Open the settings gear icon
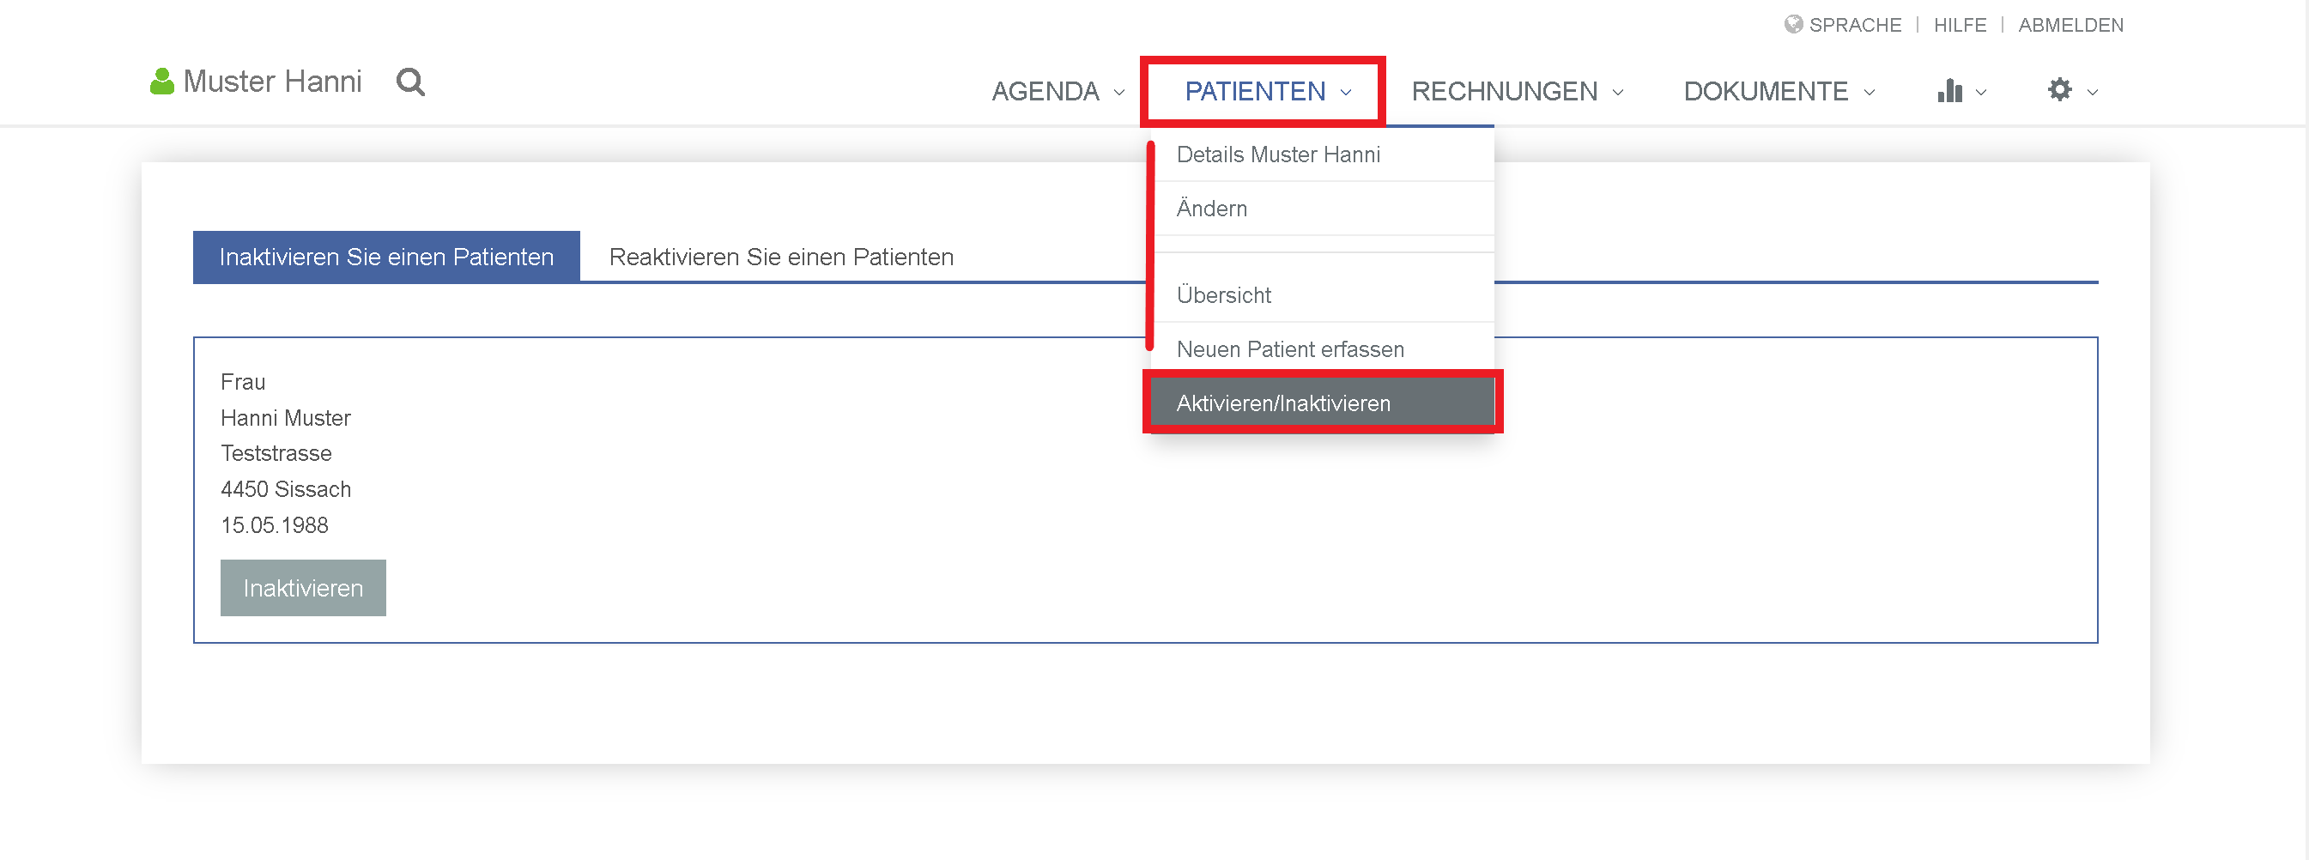Viewport: 2309px width, 860px height. tap(2060, 89)
